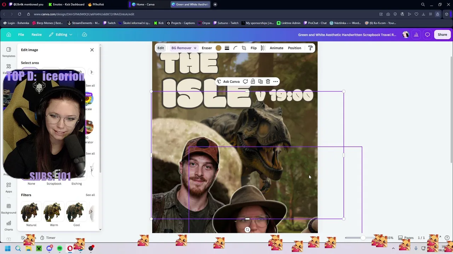
Task: Open the StreamElements bookmark
Action: (x=83, y=23)
